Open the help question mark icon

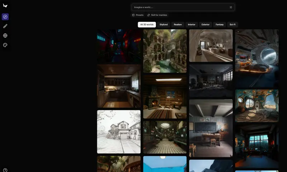pyautogui.click(x=5, y=170)
